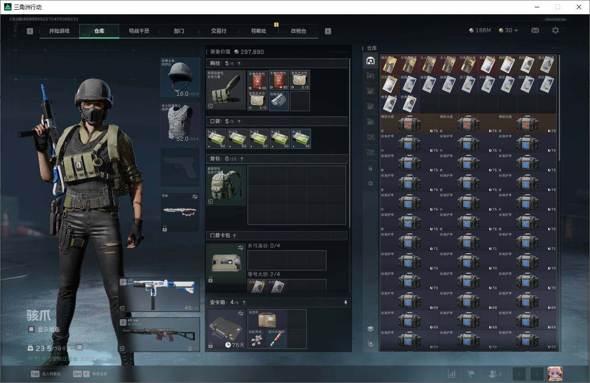Select the red medkit showing +88
Image resolution: width=590 pixels, height=383 pixels.
point(258,80)
